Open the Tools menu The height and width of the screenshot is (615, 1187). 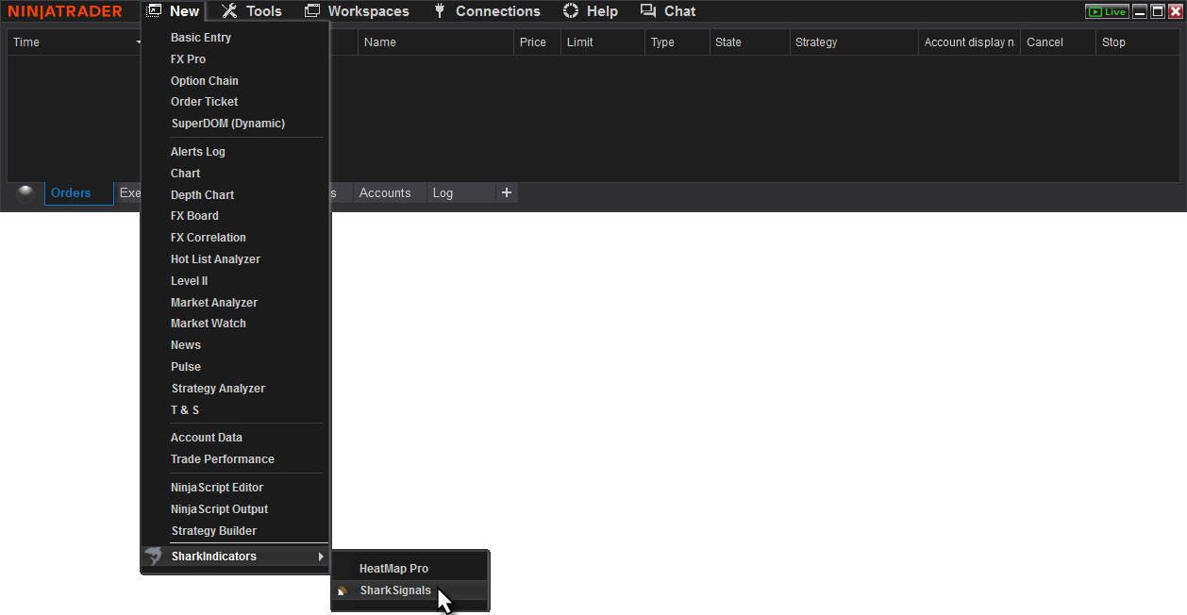[252, 11]
